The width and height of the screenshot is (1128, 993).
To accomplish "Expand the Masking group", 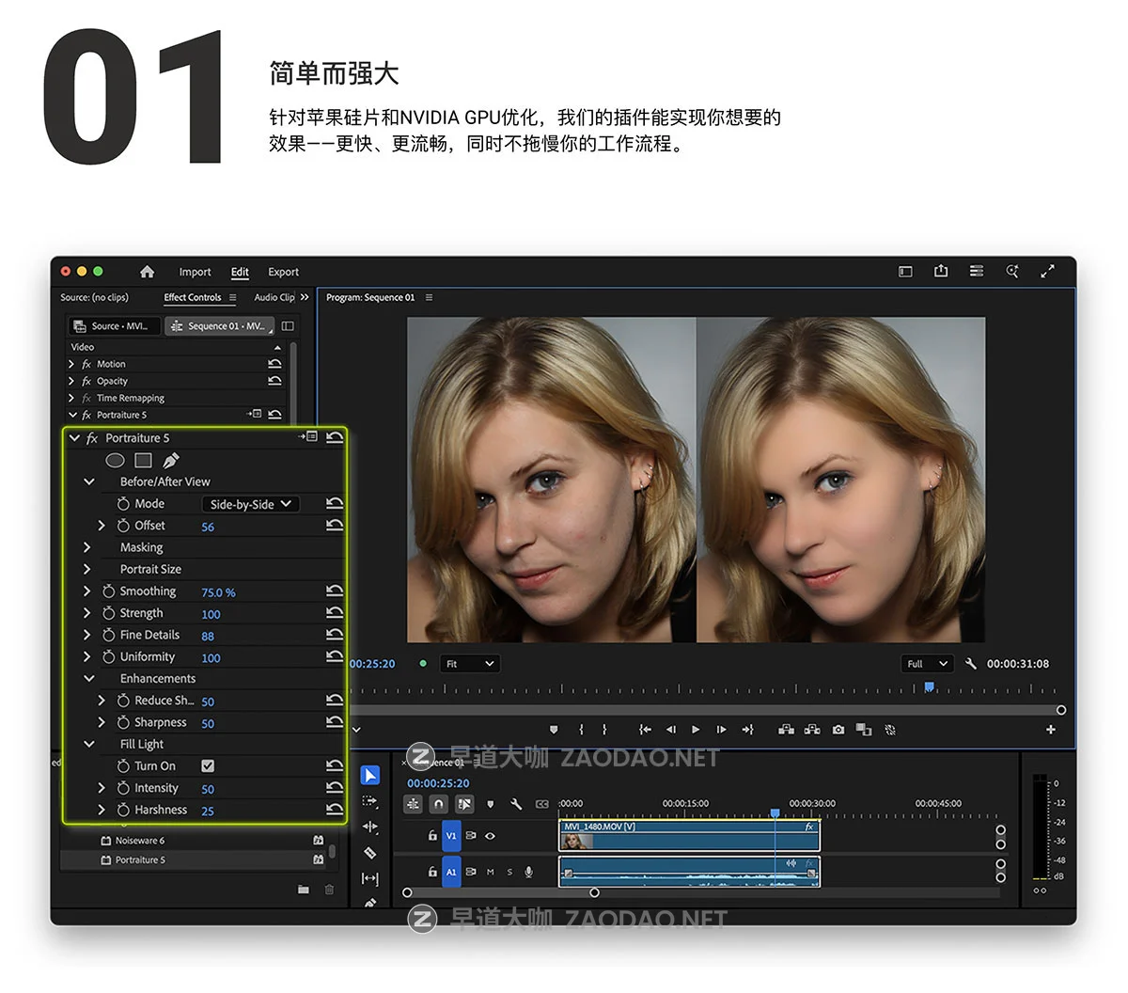I will (87, 547).
